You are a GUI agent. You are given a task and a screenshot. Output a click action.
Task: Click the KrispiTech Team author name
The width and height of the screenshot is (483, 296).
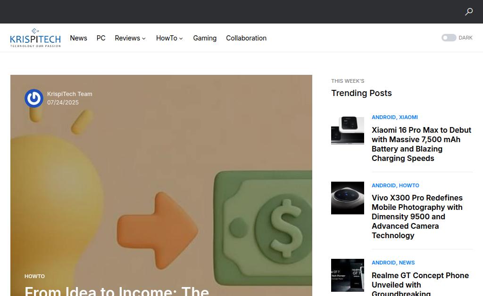[70, 94]
